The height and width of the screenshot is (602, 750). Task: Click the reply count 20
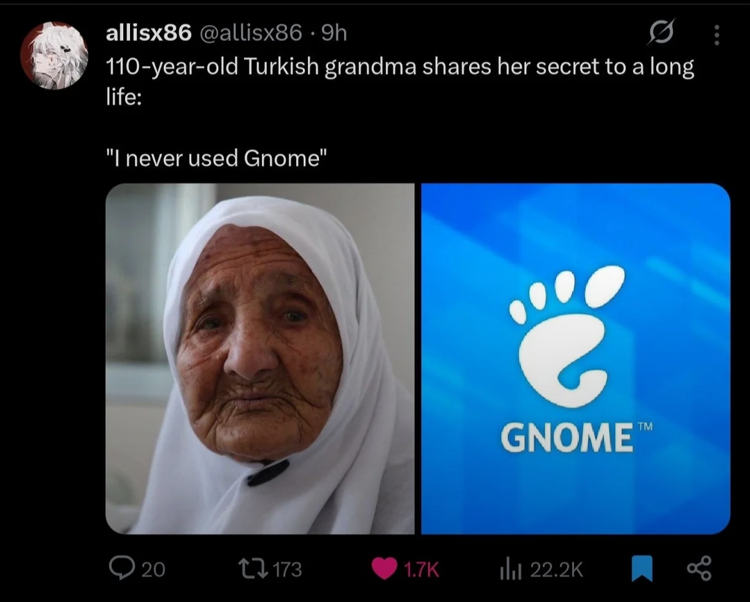pos(154,569)
